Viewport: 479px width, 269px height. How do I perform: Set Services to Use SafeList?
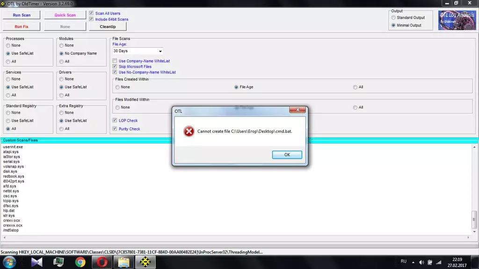coord(8,87)
